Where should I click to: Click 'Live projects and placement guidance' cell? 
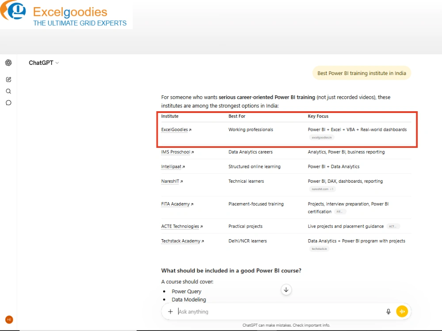point(346,226)
